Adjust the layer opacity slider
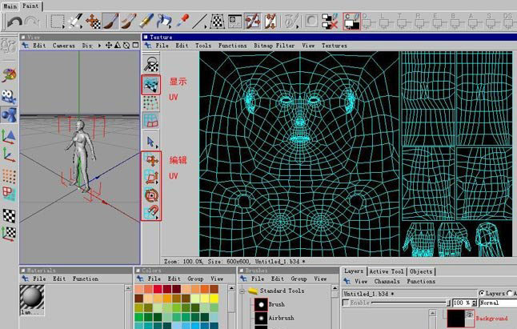This screenshot has width=517, height=329. (411, 303)
